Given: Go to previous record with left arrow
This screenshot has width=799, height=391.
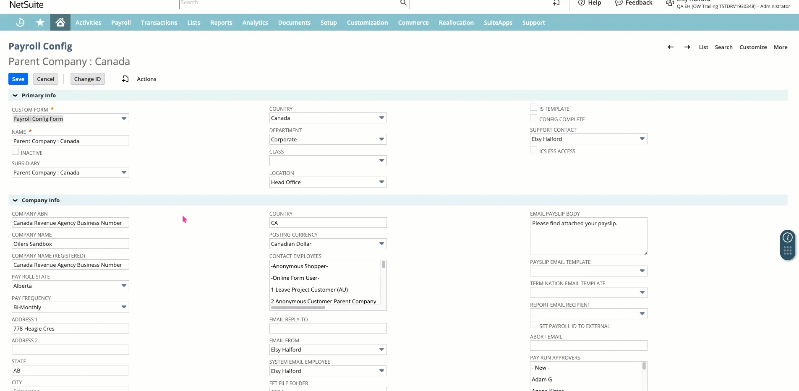Looking at the screenshot, I should point(671,47).
